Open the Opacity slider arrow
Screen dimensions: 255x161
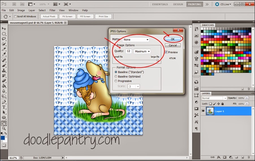[x=247, y=98]
